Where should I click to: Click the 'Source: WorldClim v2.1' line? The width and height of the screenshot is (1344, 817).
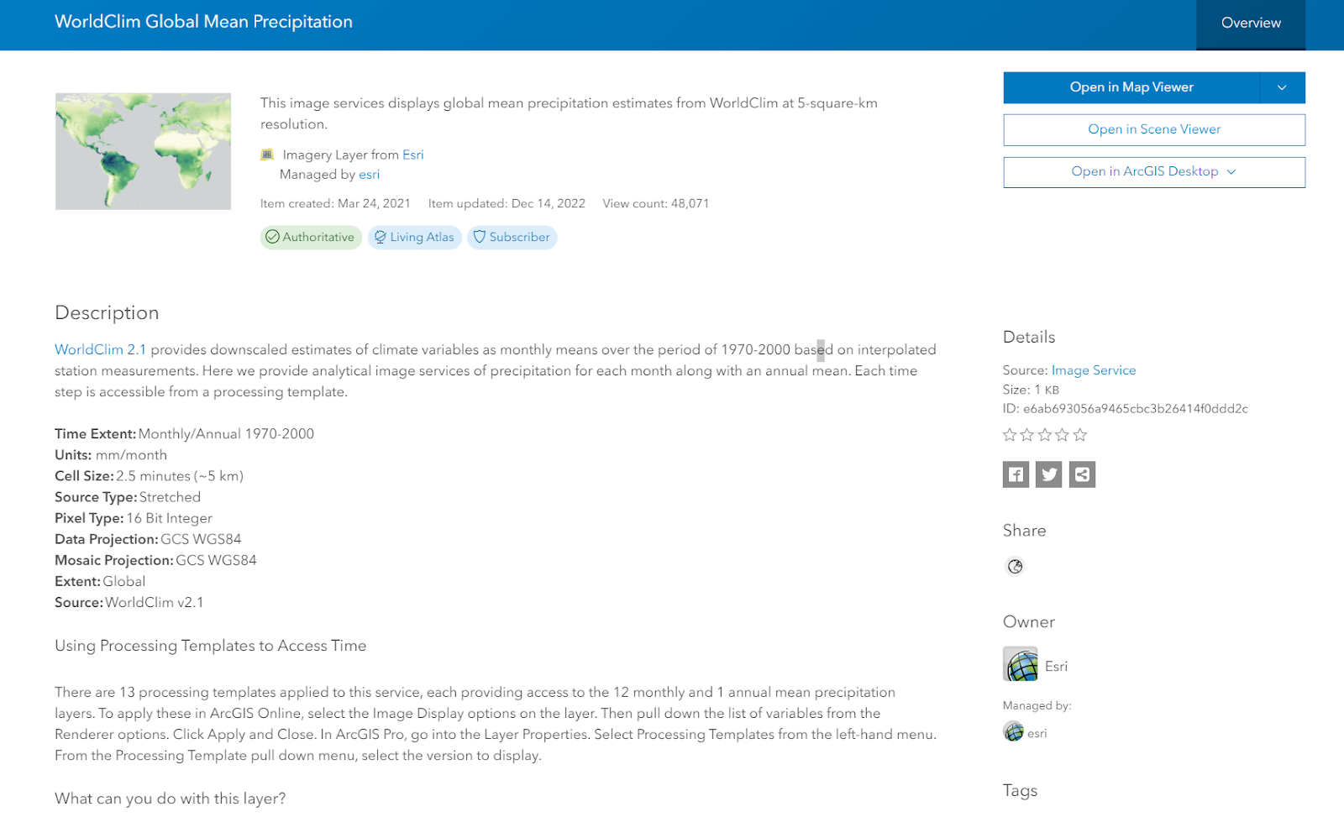point(129,602)
